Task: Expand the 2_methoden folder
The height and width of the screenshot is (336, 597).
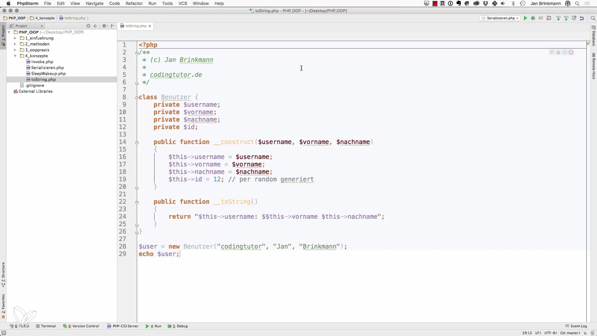Action: point(15,44)
